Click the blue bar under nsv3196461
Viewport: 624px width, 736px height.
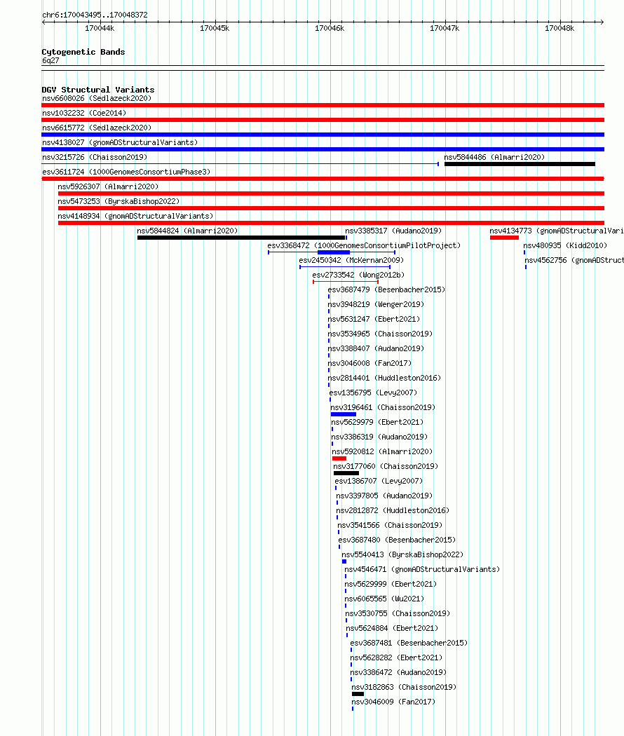tap(344, 414)
